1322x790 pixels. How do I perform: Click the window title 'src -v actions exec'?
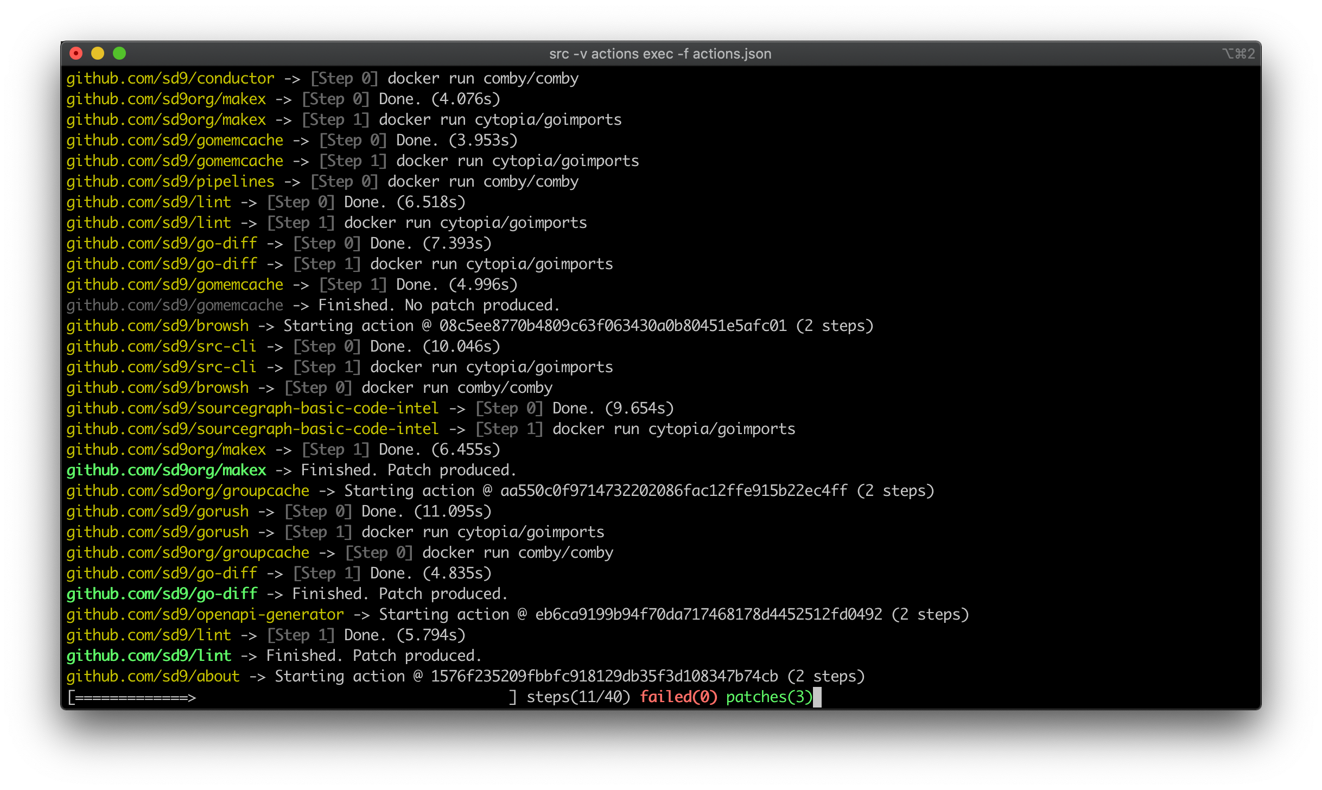(660, 54)
